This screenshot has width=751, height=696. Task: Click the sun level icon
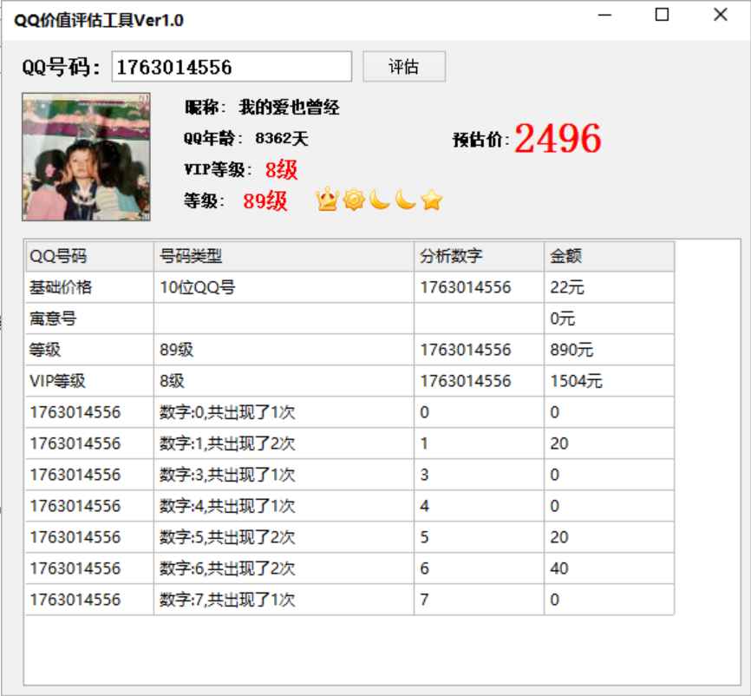[x=354, y=200]
